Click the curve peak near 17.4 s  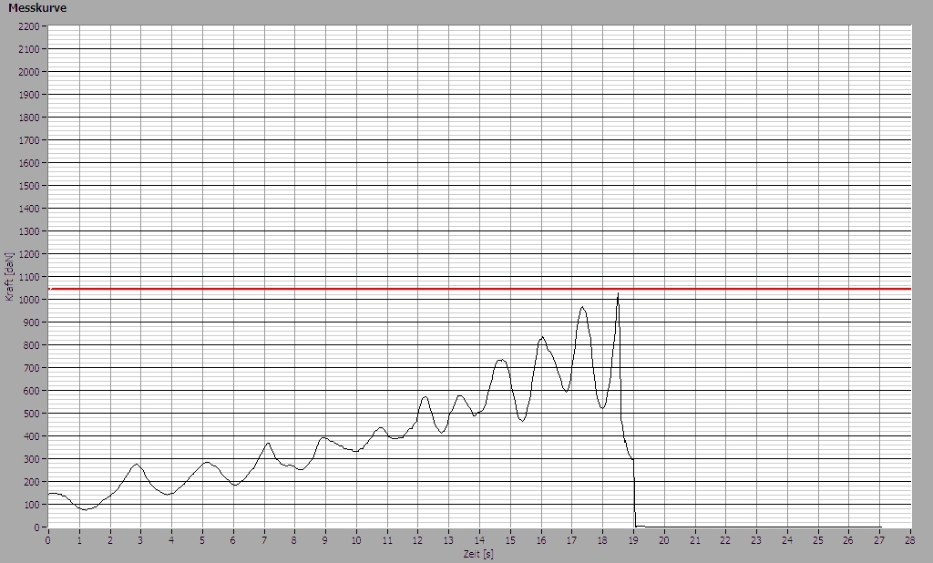click(582, 307)
